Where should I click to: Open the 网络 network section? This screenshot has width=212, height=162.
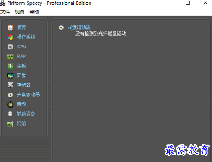pos(21,124)
